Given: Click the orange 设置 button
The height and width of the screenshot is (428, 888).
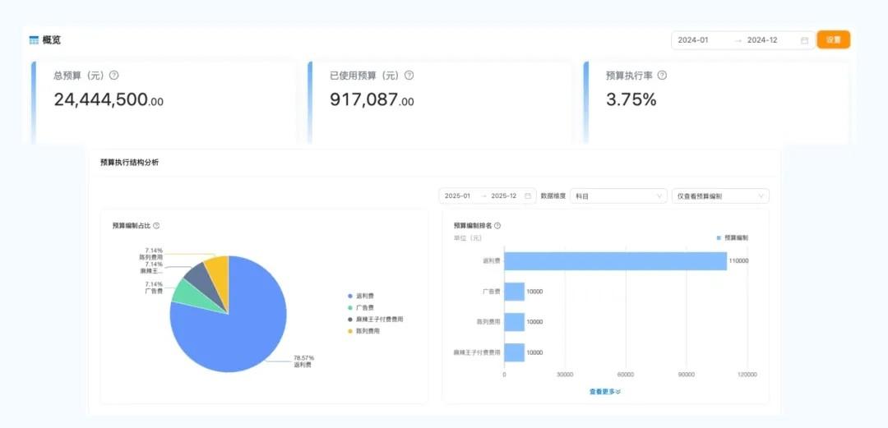Looking at the screenshot, I should (833, 39).
